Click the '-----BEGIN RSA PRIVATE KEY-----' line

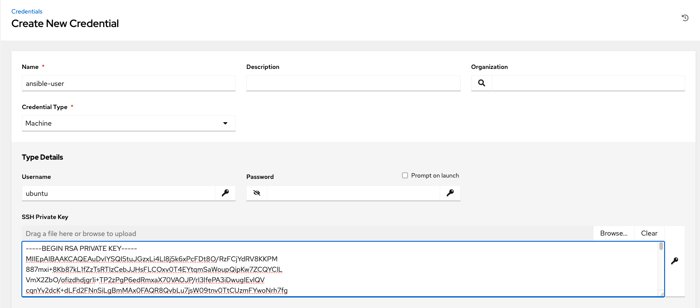pos(81,248)
